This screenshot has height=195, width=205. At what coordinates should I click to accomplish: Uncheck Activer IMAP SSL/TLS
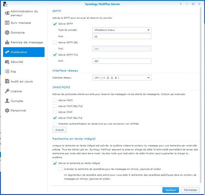pyautogui.click(x=54, y=118)
